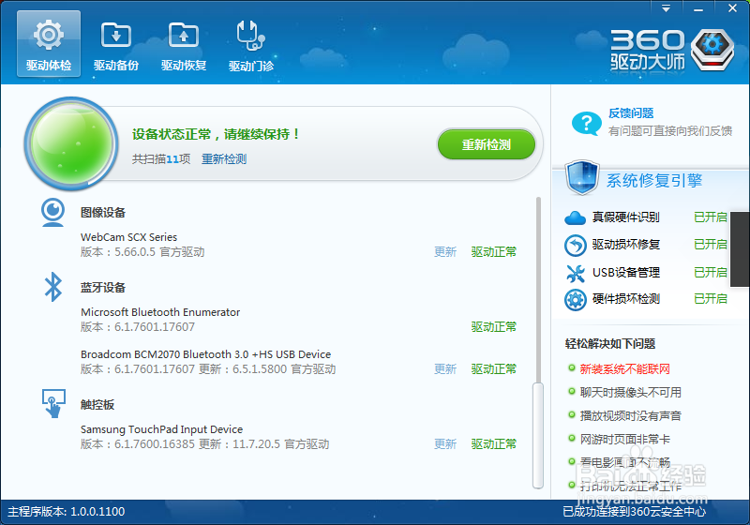Viewport: 750px width, 525px height.
Task: Click the 驱动损坏修复 label
Action: 625,245
